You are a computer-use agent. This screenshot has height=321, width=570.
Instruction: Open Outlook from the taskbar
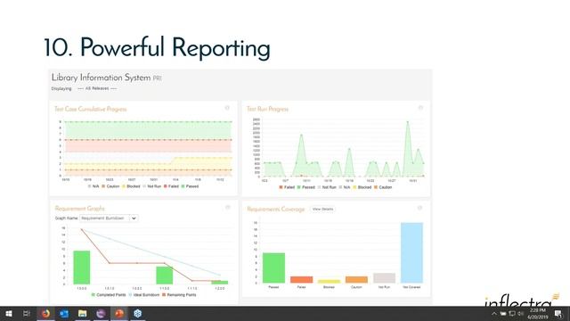[64, 313]
